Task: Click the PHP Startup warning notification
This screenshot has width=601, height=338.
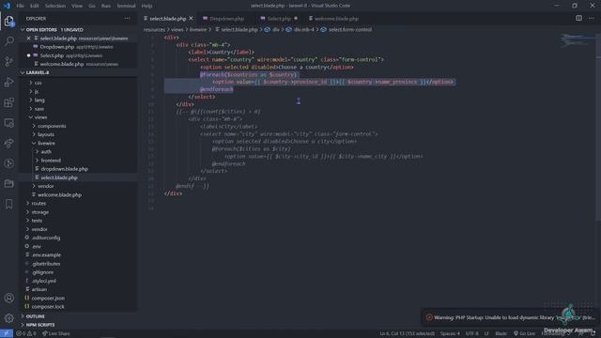Action: pos(510,317)
